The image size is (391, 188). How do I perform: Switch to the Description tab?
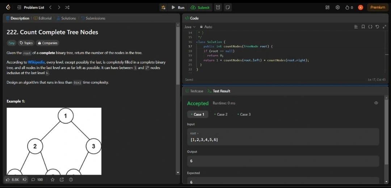pyautogui.click(x=18, y=18)
